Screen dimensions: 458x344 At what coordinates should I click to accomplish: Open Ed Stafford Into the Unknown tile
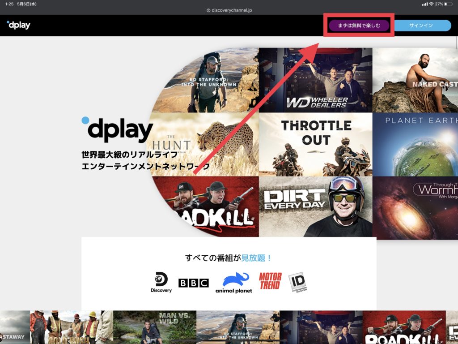point(205,80)
